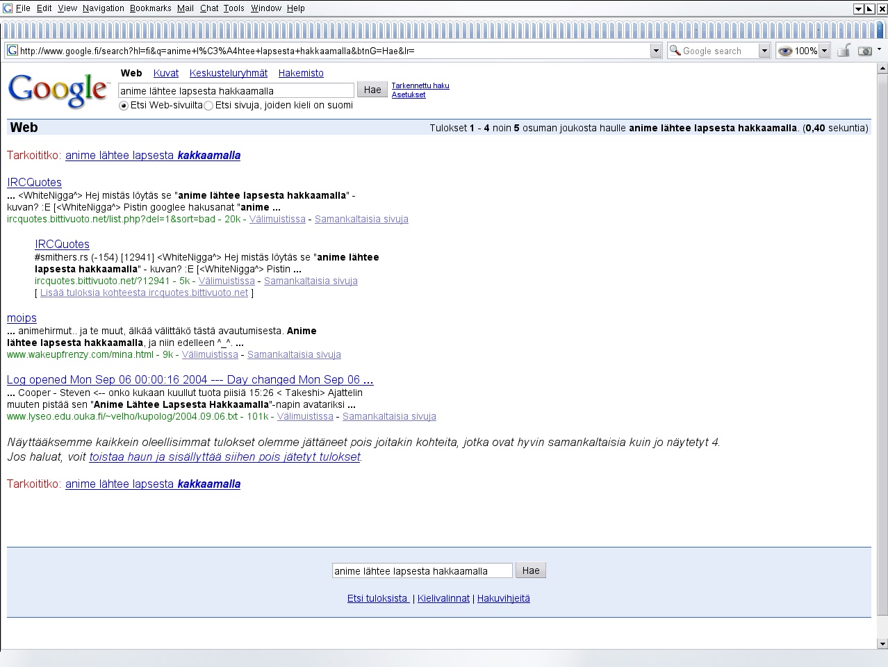The height and width of the screenshot is (667, 888).
Task: Open the first IRCQuotes result
Action: [x=34, y=182]
